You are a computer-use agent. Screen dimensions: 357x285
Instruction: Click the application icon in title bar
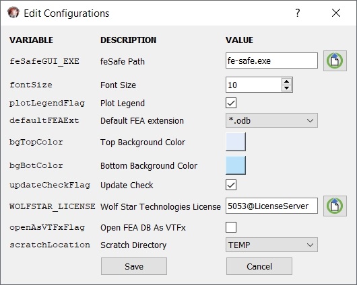[x=13, y=13]
